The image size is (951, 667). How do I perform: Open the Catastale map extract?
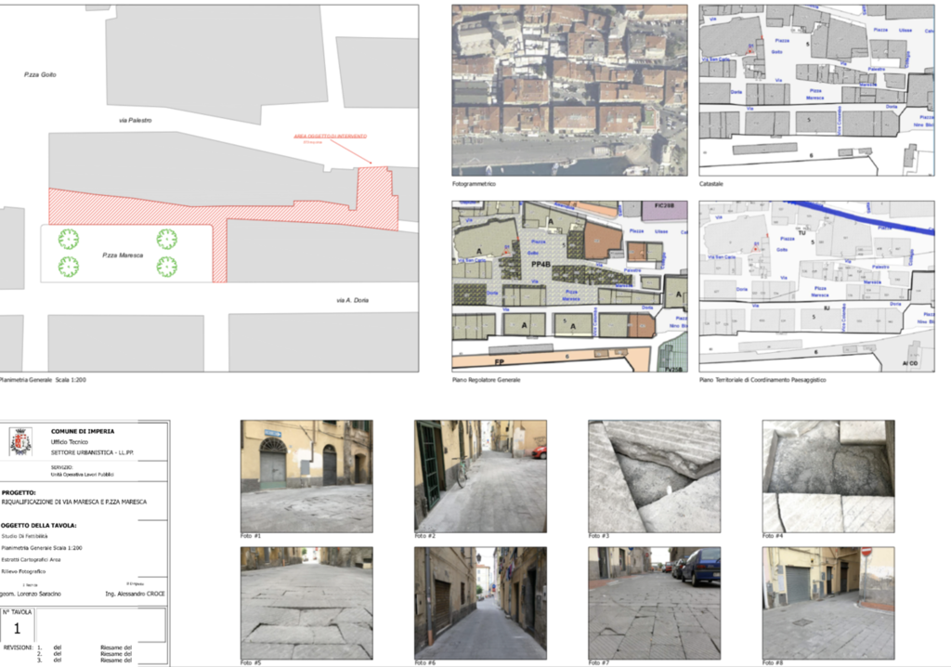pyautogui.click(x=815, y=90)
